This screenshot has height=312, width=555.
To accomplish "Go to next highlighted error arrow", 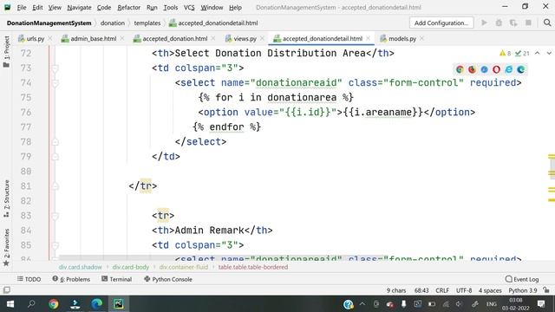I will coord(549,53).
